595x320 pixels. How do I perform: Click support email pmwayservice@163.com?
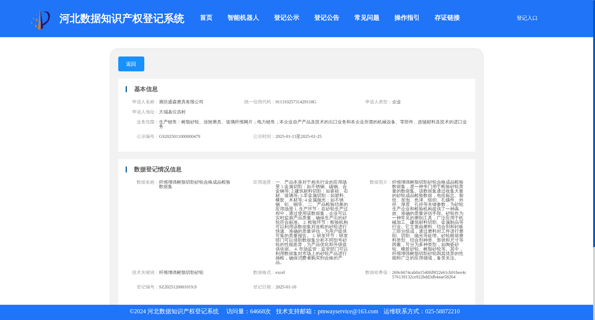[348, 311]
